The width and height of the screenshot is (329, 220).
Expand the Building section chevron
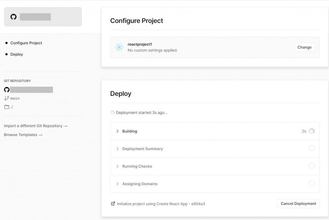(118, 131)
